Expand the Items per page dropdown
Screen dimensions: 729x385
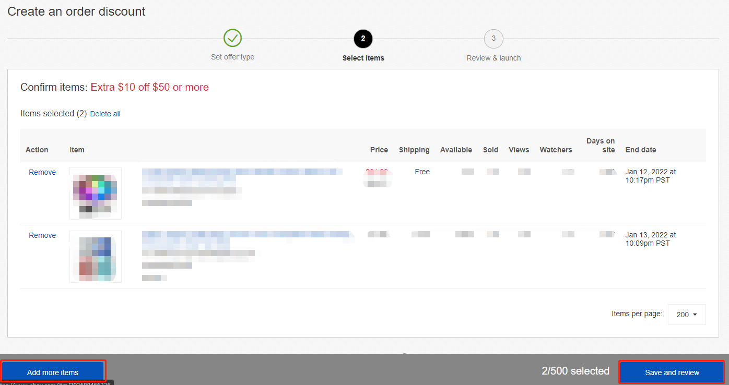pyautogui.click(x=687, y=315)
